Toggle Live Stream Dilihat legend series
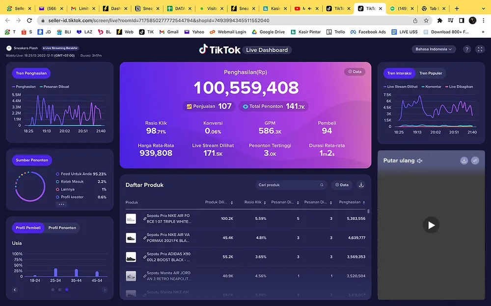Viewport: 491px width, 306px height. click(x=401, y=87)
